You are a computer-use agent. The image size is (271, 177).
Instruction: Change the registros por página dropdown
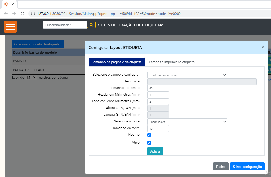click(x=31, y=78)
